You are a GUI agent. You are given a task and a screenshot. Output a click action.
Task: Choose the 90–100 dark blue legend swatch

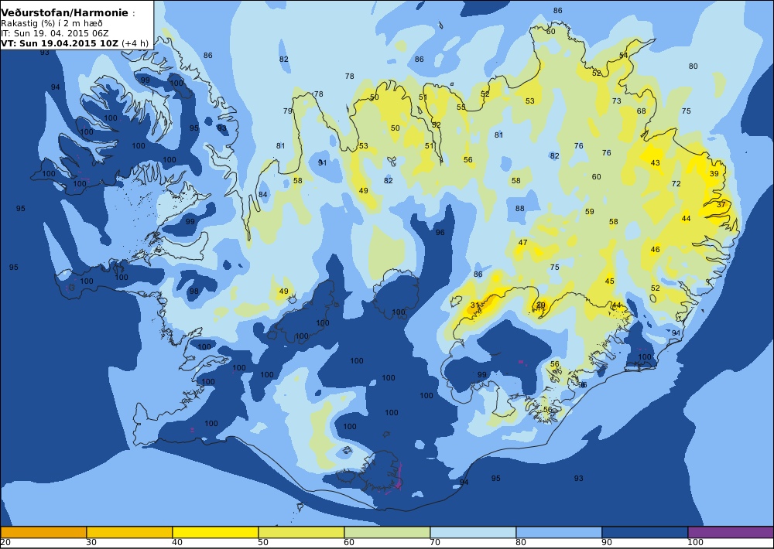(645, 532)
